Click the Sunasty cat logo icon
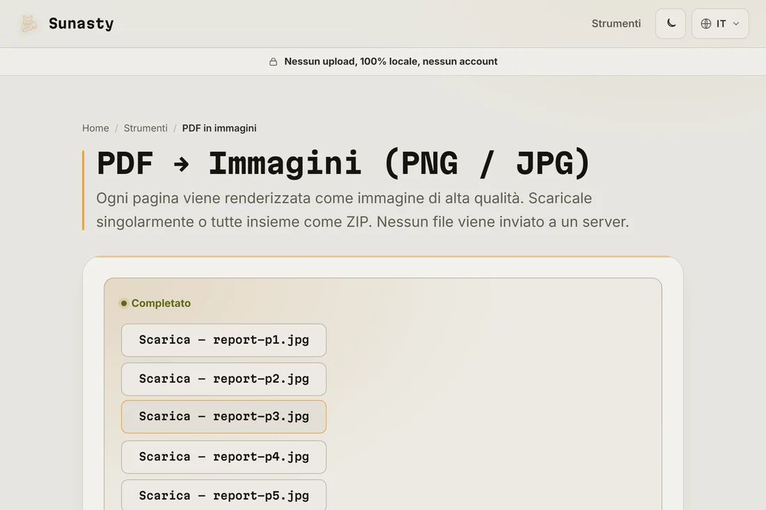 (x=29, y=24)
